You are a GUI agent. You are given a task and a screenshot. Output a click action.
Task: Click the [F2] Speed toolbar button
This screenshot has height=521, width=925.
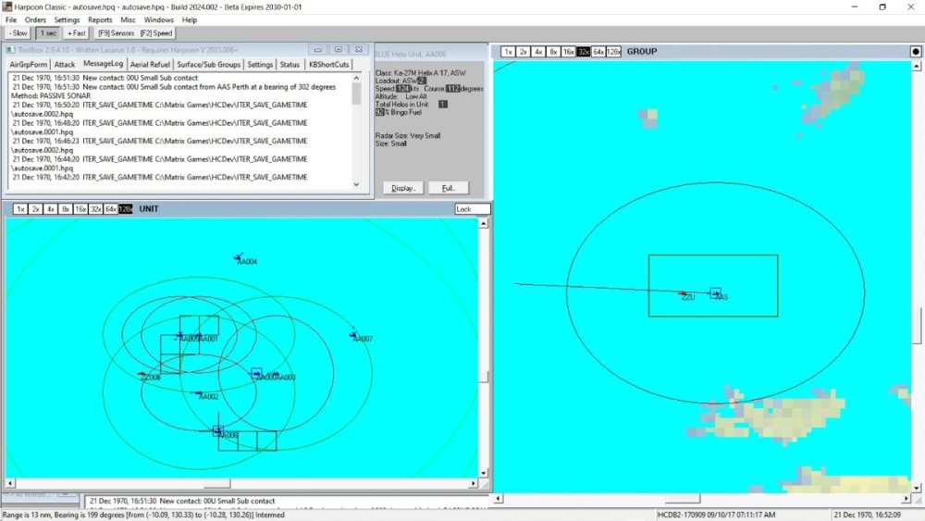(x=156, y=33)
